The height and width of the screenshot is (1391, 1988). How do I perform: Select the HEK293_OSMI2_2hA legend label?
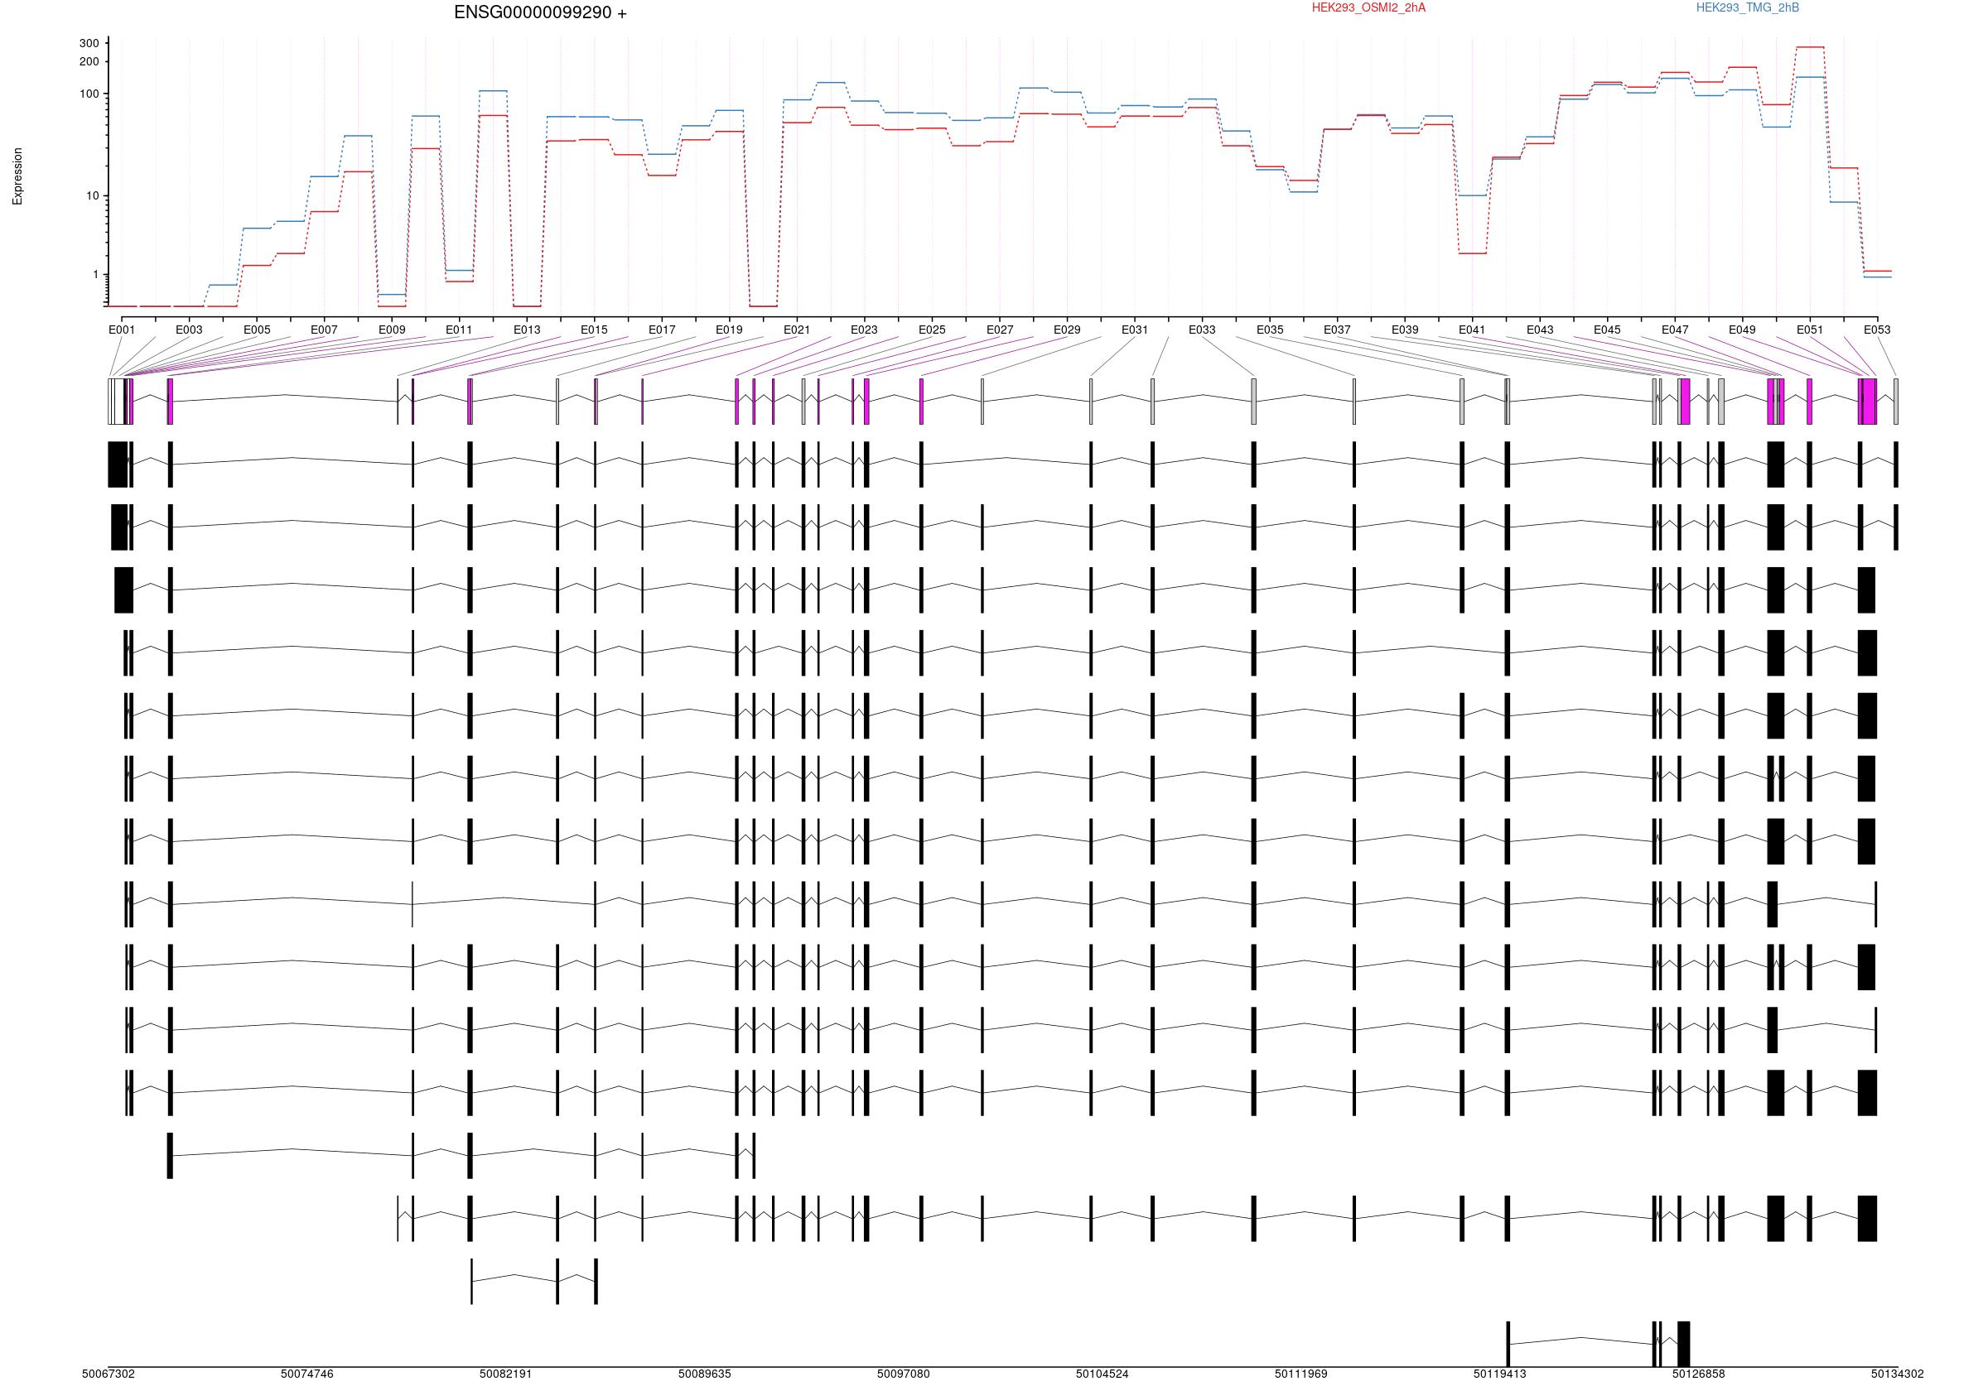(1368, 7)
